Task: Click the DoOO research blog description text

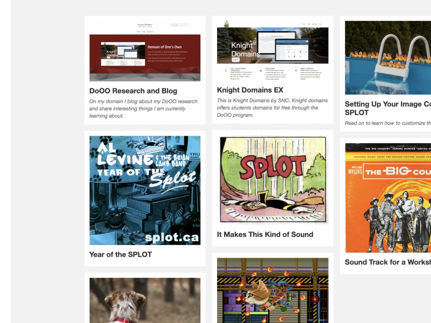Action: [x=143, y=109]
